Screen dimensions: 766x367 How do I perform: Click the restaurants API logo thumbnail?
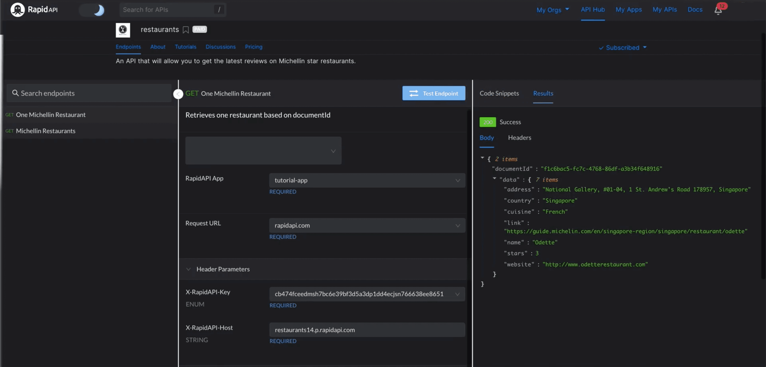[x=123, y=30]
